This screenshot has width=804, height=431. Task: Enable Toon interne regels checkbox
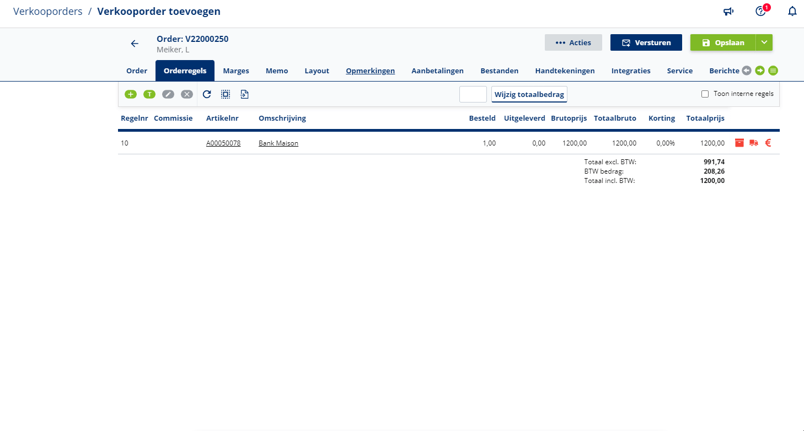pyautogui.click(x=705, y=94)
